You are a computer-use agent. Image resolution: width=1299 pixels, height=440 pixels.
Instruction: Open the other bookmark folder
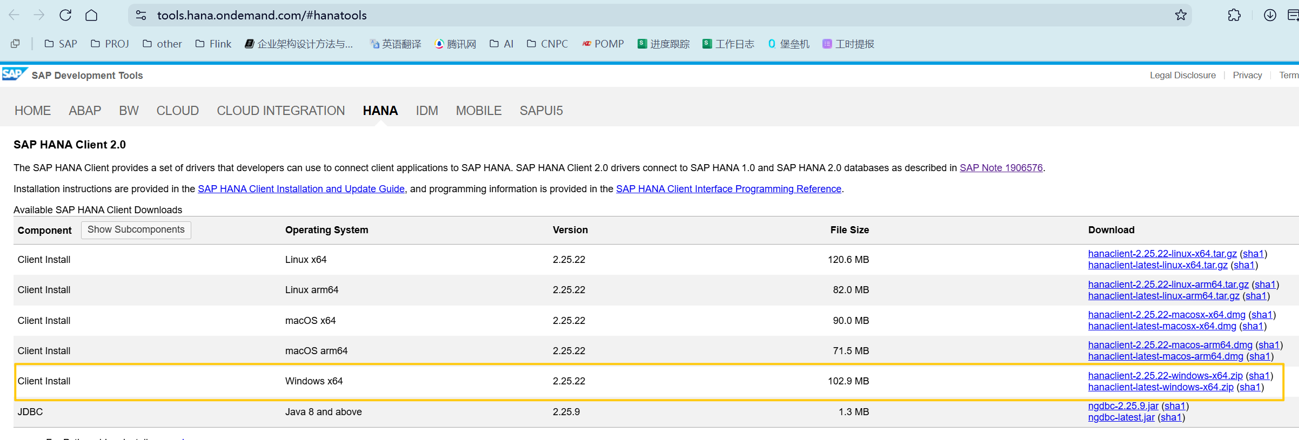coord(162,44)
